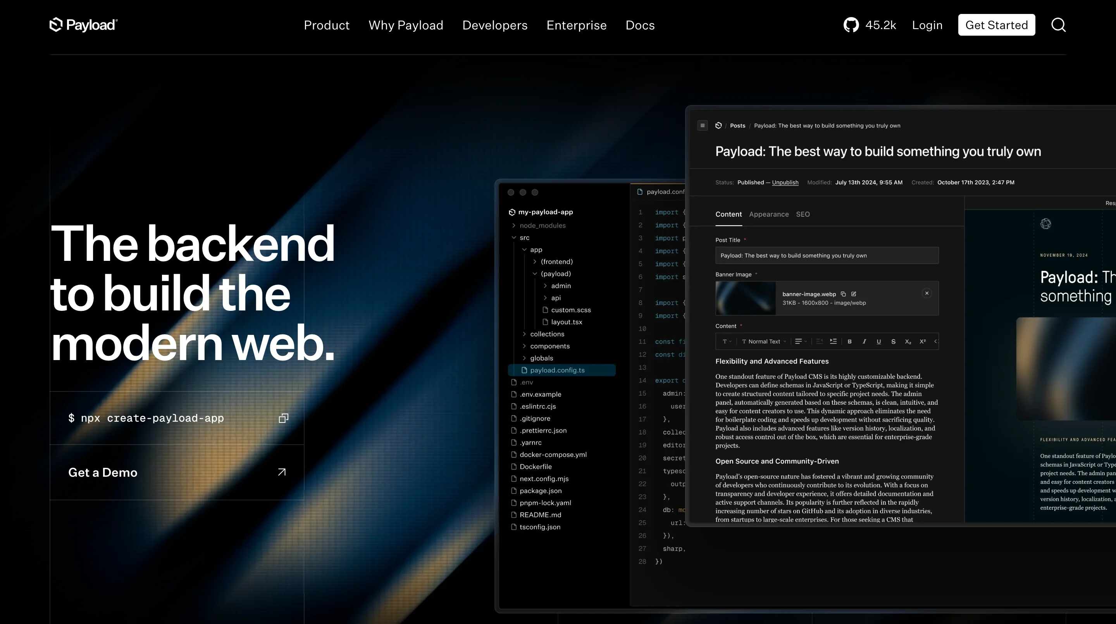1116x624 pixels.
Task: Open Posts in the breadcrumb
Action: tap(737, 126)
